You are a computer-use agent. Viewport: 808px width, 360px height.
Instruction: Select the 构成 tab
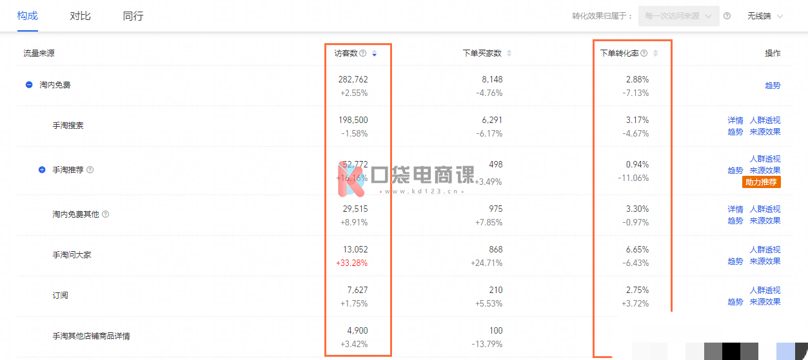click(x=27, y=16)
